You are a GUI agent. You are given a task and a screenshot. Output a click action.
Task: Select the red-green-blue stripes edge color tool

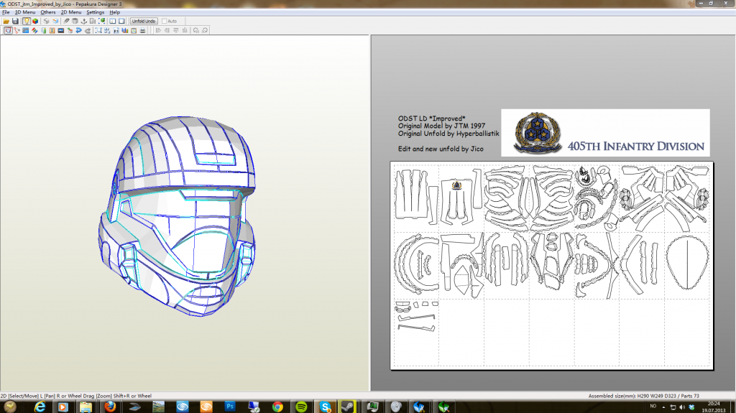pos(34,30)
